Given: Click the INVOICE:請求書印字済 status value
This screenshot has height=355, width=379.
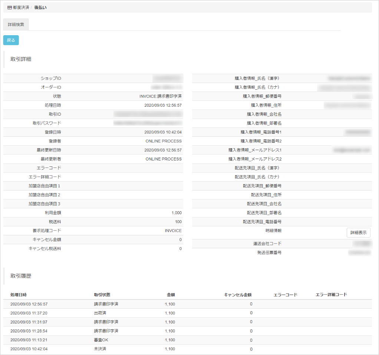Looking at the screenshot, I should click(x=160, y=96).
